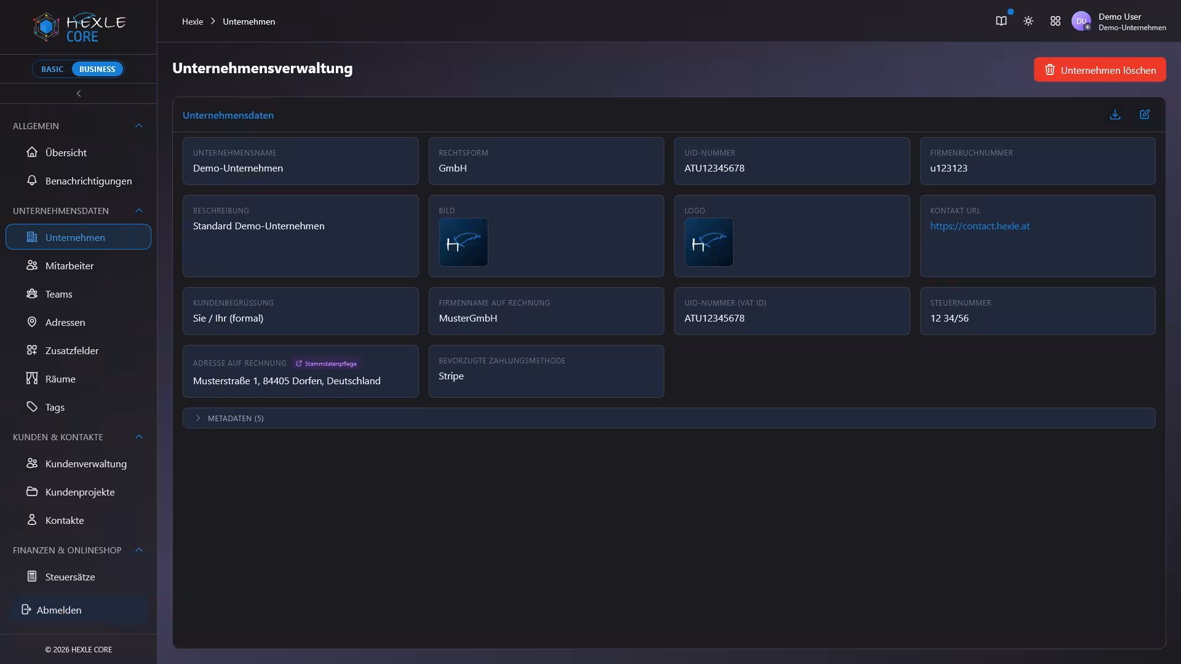Expand the METADATEN (5) row
This screenshot has height=664, width=1181.
[x=669, y=418]
